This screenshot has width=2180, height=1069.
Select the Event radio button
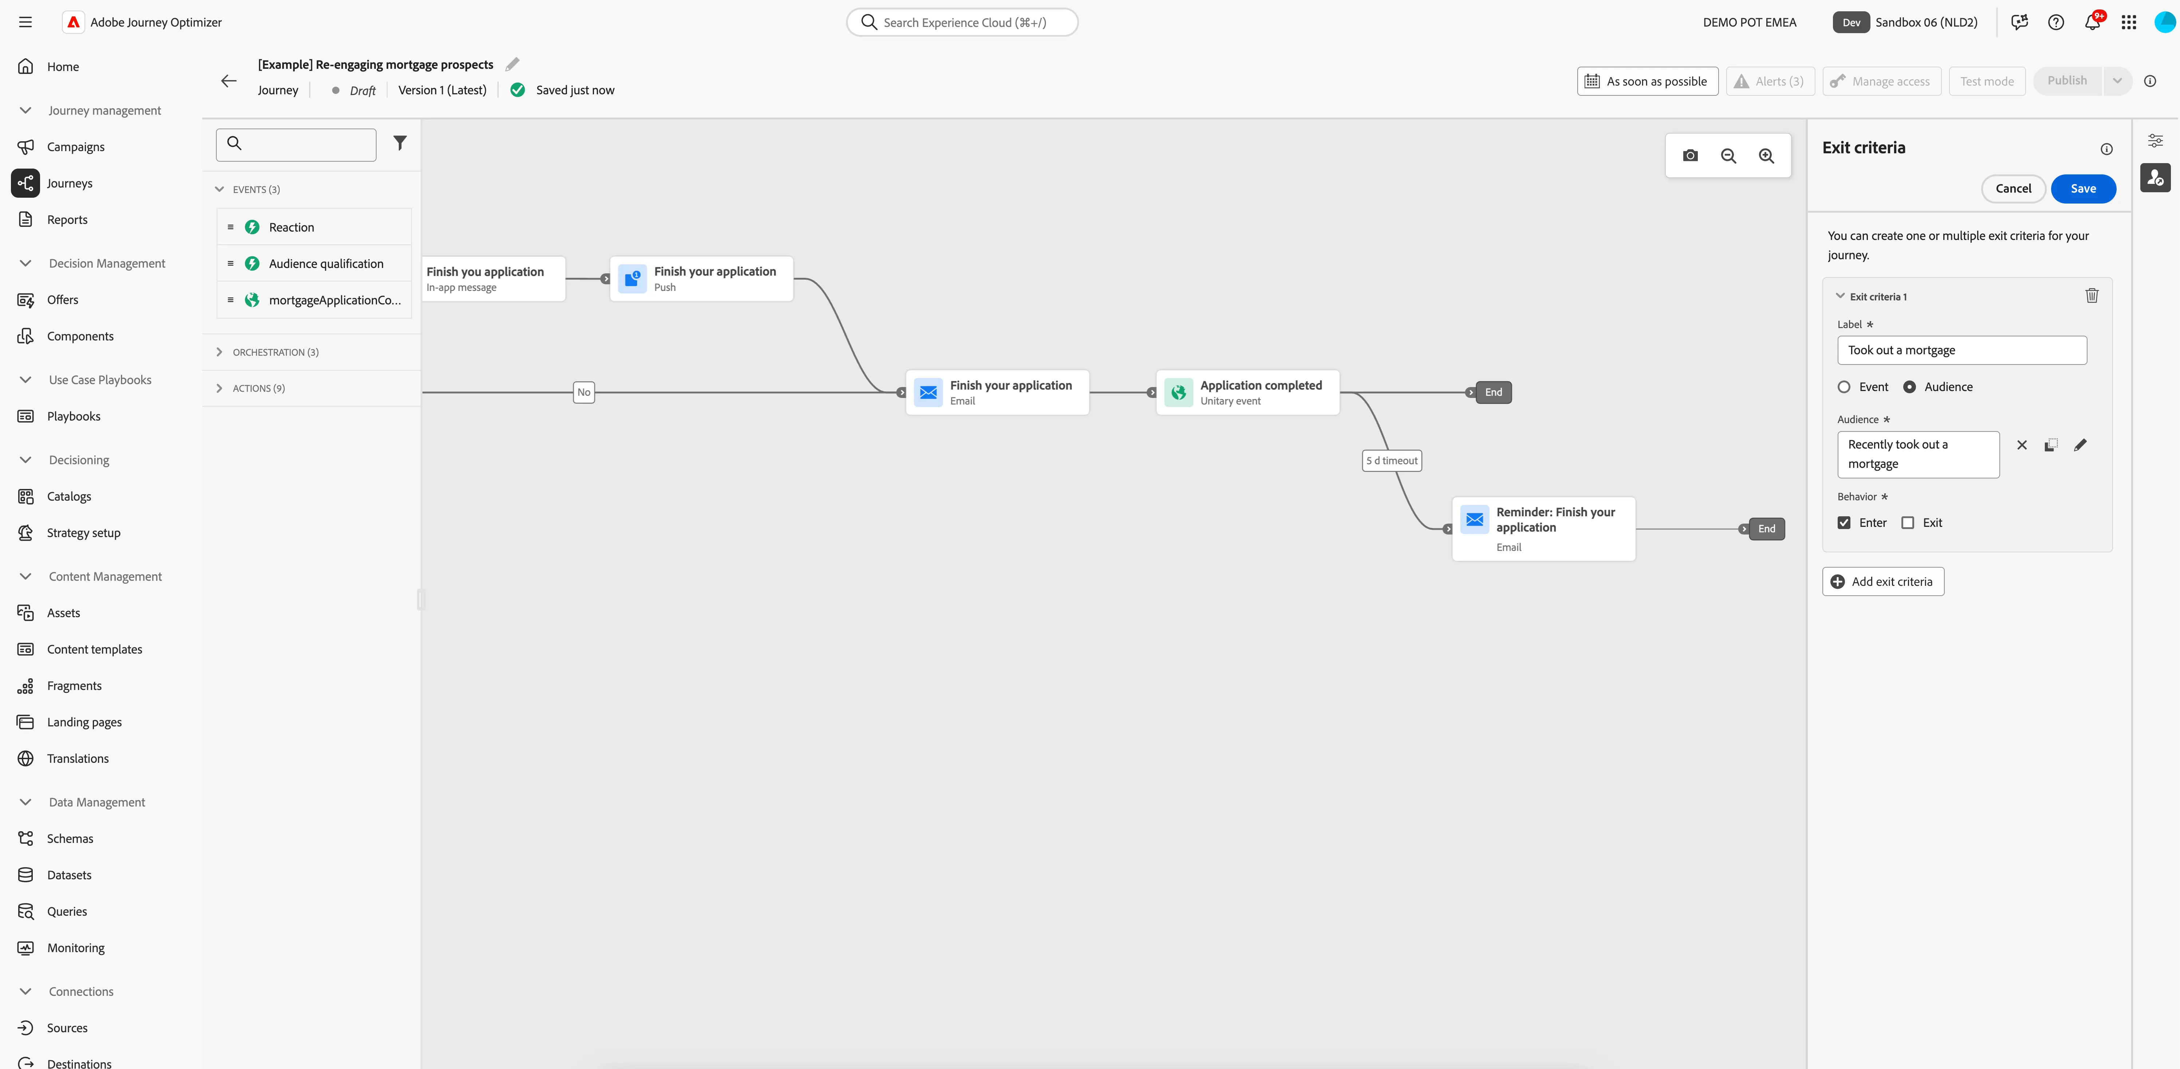click(x=1843, y=387)
